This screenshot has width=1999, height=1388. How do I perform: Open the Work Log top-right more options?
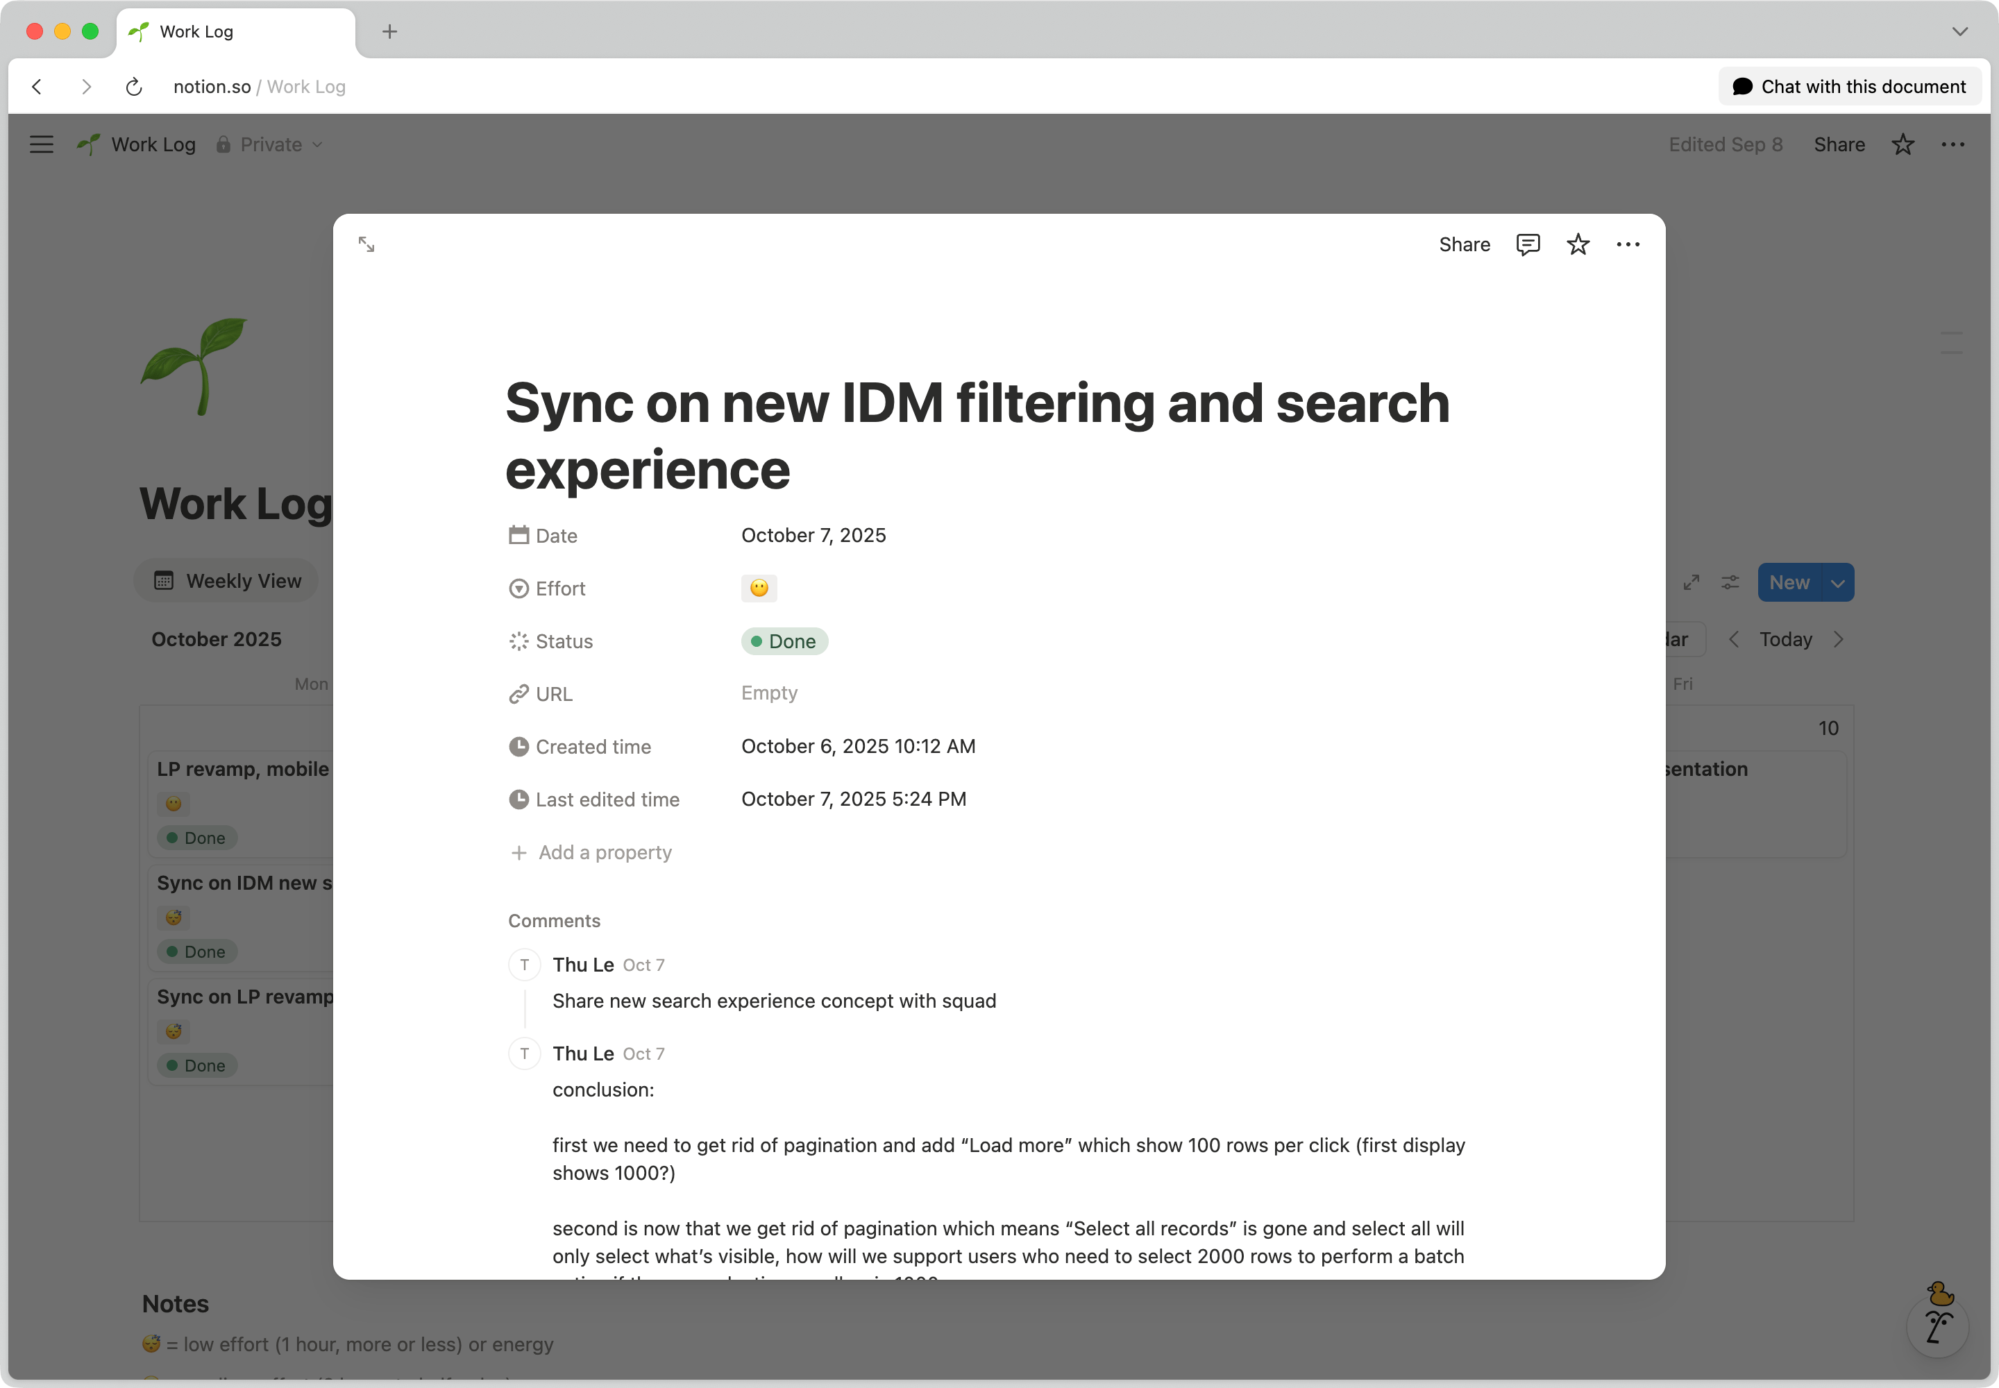[1953, 144]
